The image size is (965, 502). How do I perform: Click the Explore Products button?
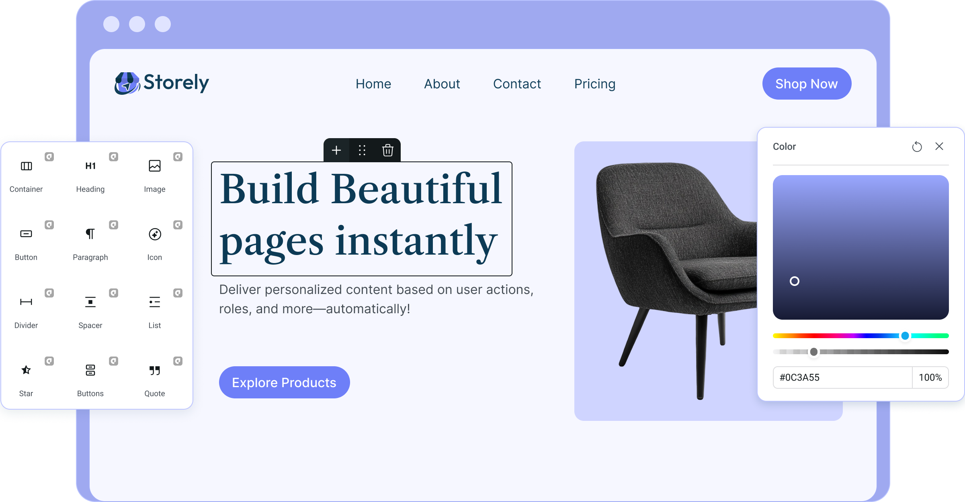coord(284,382)
